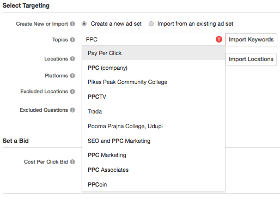This screenshot has height=198, width=280.
Task: Click the Locations help icon
Action: (x=72, y=59)
